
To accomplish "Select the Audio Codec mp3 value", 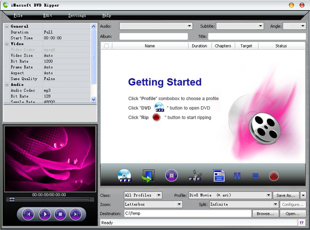I will point(67,90).
